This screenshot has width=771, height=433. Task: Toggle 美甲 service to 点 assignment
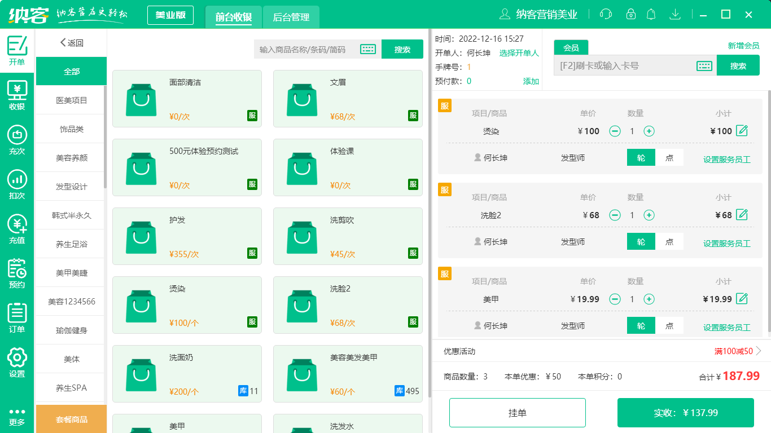pos(669,325)
